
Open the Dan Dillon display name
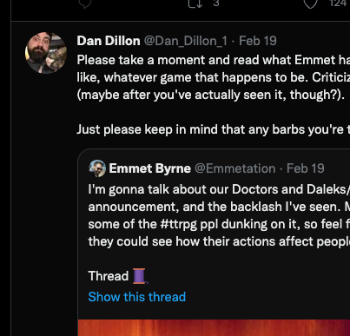tap(109, 41)
